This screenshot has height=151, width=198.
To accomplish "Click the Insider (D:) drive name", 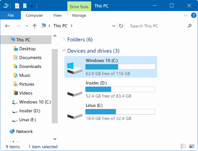I will coord(96,83).
